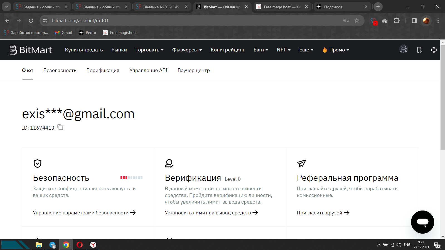Switch to the Freeimage.host browser tab
This screenshot has width=445, height=250.
click(282, 7)
